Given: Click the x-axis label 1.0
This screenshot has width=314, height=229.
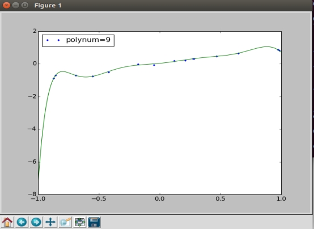Looking at the screenshot, I should [281, 199].
